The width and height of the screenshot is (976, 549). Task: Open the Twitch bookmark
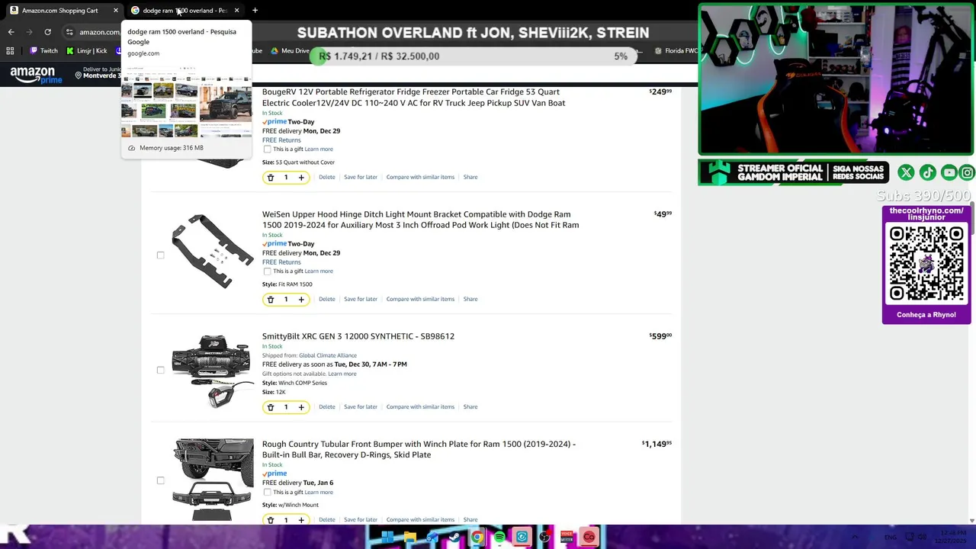[43, 51]
